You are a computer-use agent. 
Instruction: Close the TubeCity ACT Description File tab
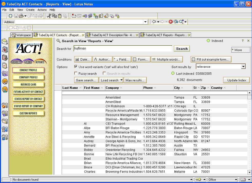coord(137,35)
